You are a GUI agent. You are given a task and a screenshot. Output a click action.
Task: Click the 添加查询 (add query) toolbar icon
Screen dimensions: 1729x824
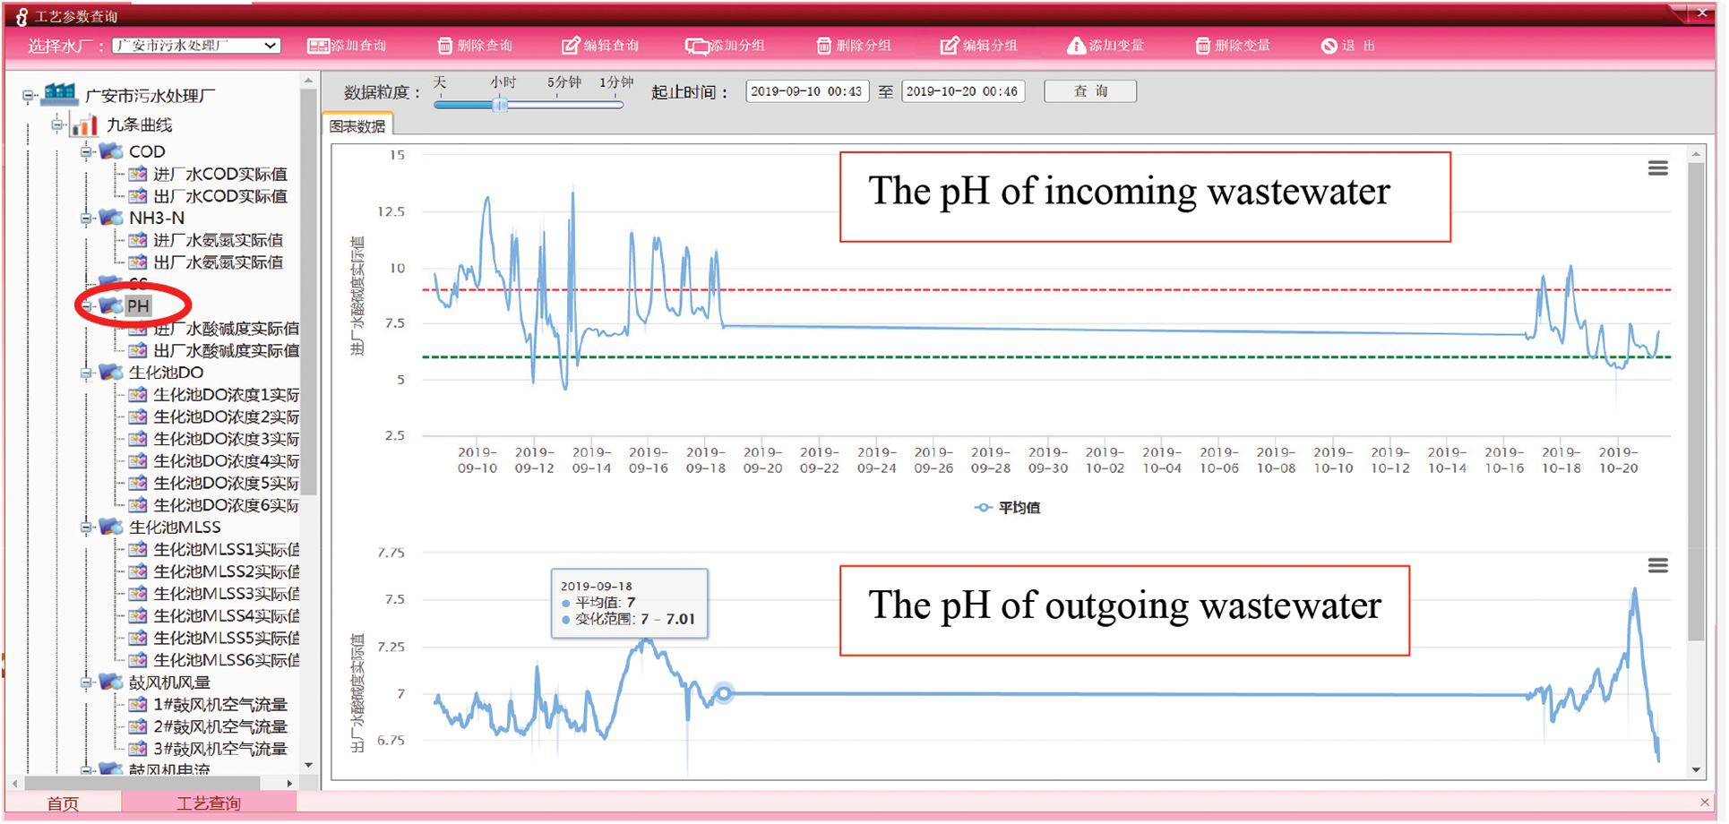click(x=318, y=46)
